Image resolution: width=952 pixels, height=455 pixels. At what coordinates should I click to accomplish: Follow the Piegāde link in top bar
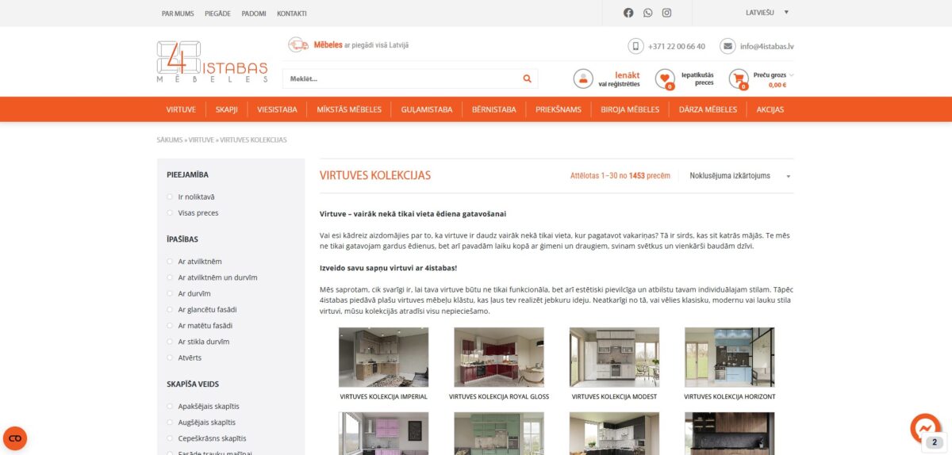tap(217, 13)
